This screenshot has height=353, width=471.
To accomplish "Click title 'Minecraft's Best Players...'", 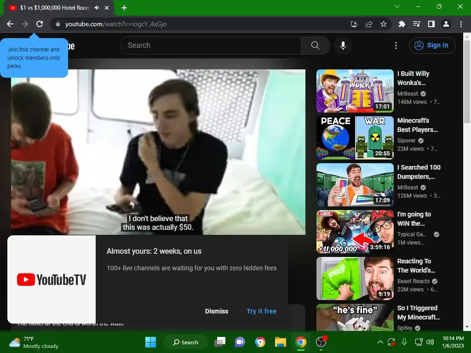I will 417,125.
